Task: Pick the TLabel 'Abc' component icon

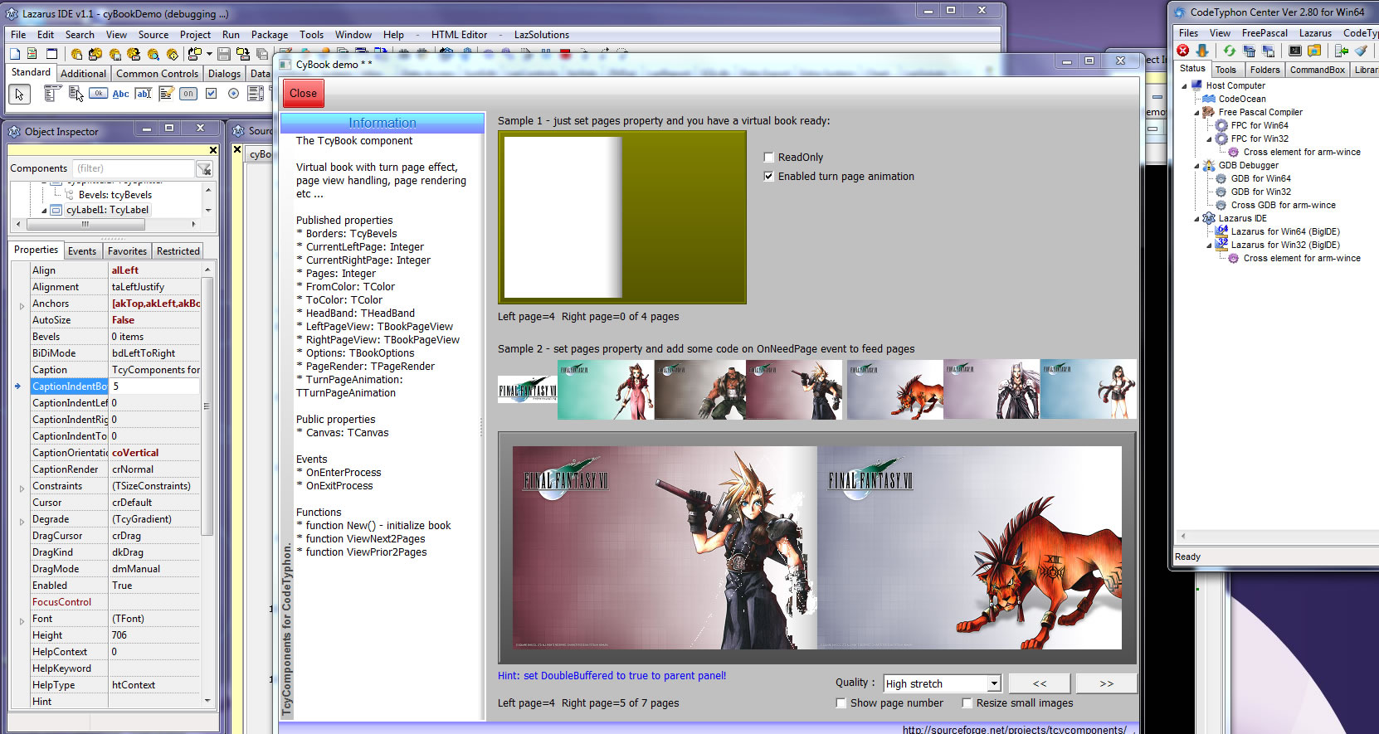Action: pyautogui.click(x=120, y=94)
